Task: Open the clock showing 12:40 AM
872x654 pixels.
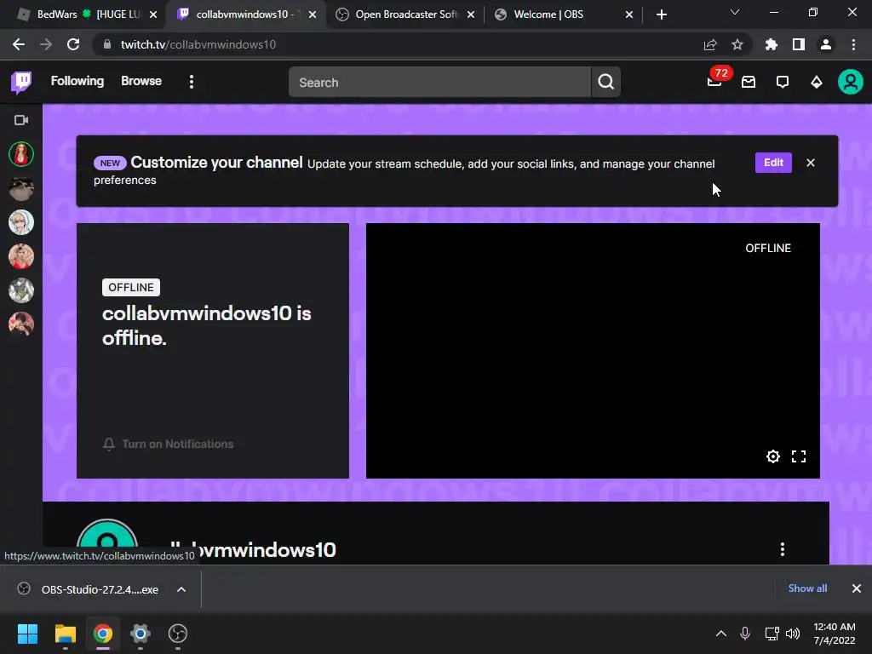Action: point(835,634)
